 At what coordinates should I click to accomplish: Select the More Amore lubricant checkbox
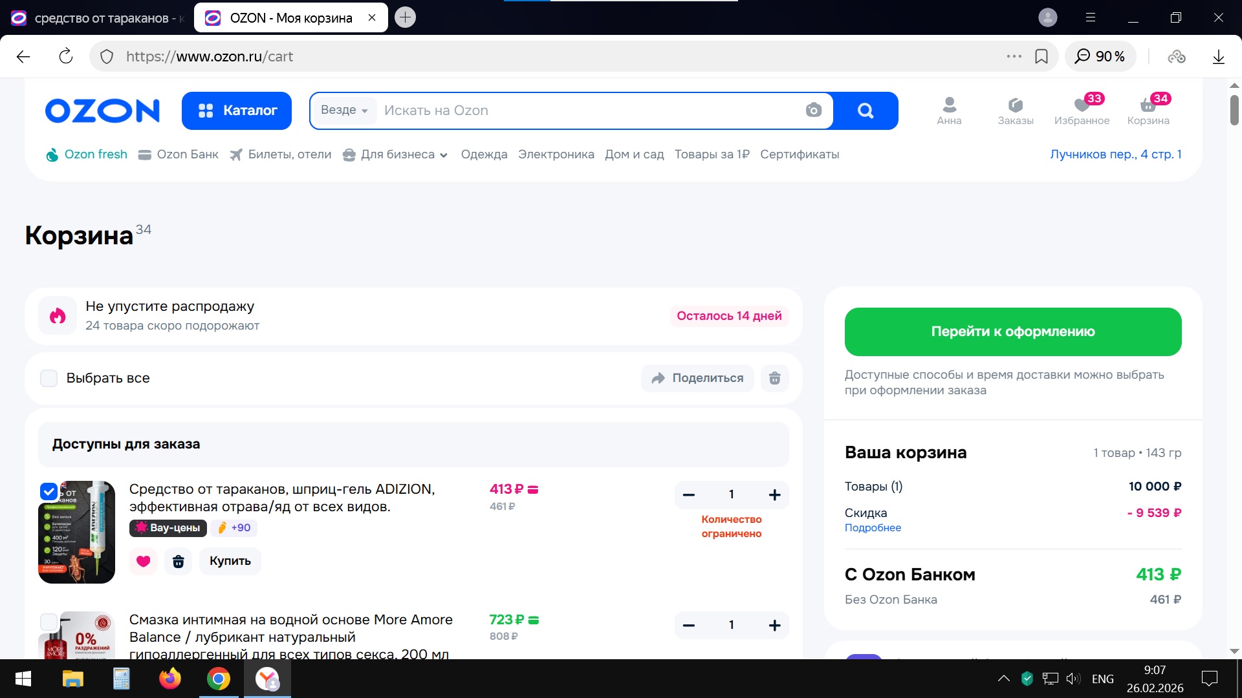click(49, 622)
